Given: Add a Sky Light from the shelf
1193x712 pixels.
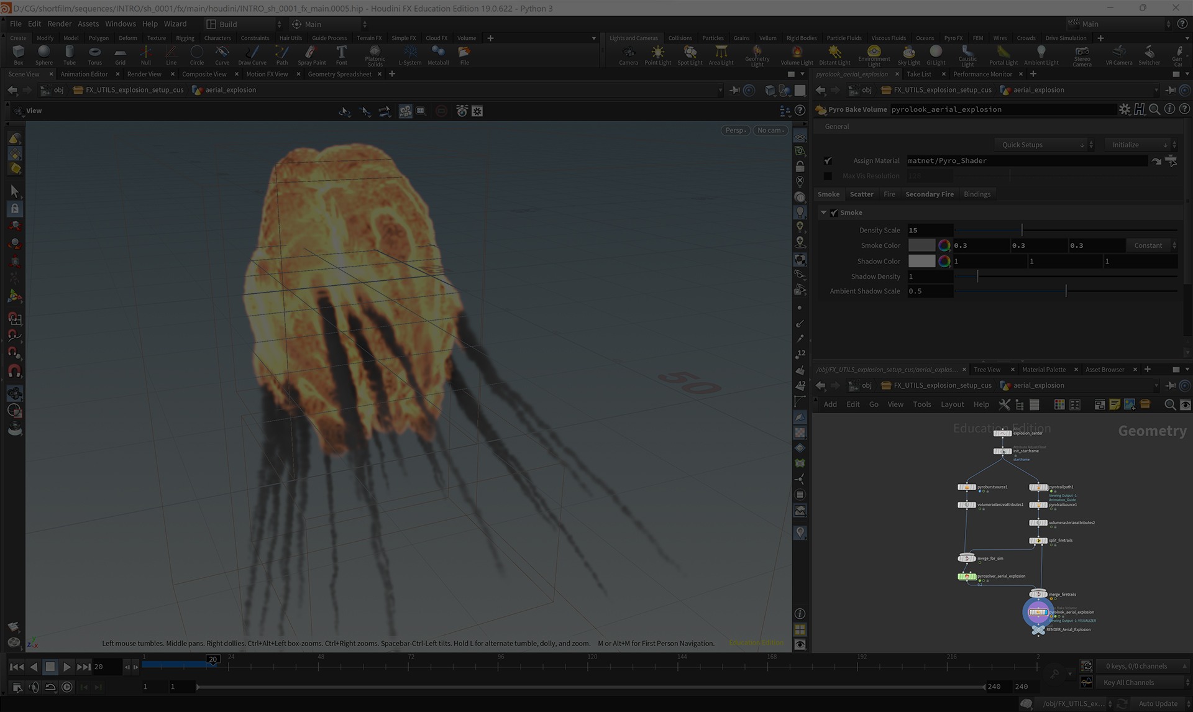Looking at the screenshot, I should [908, 55].
